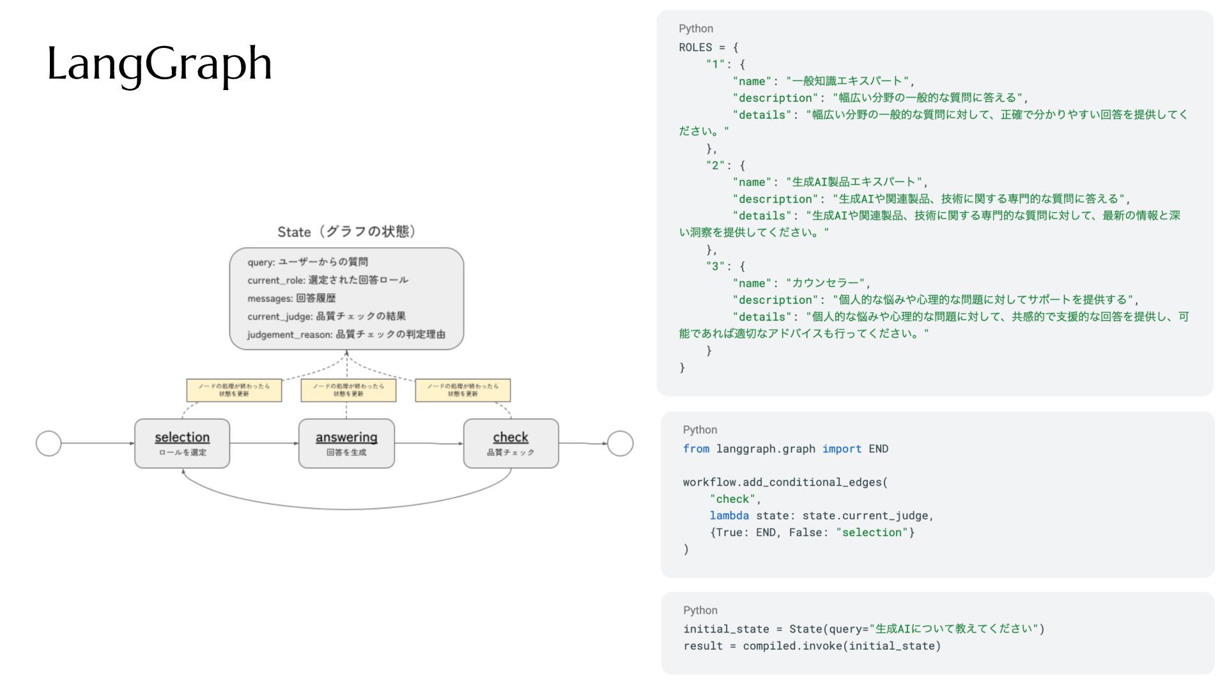Screen dimensions: 1227x690
Task: Click the name カウンセラー line
Action: pos(801,283)
